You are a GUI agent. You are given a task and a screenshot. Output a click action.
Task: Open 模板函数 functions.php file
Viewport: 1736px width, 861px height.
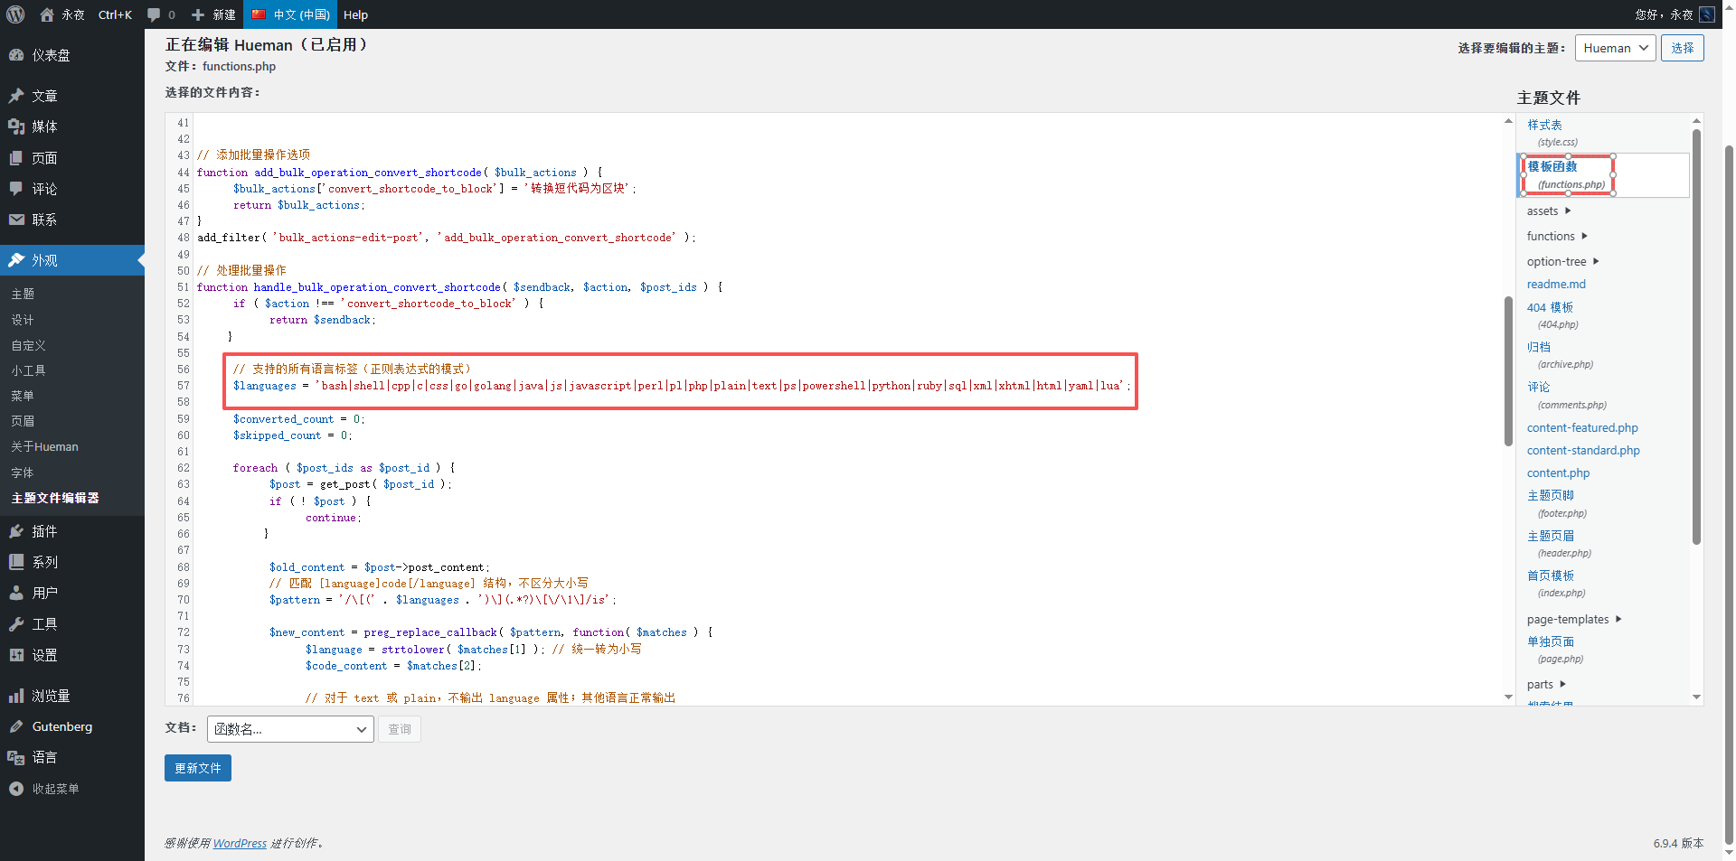pos(1552,166)
